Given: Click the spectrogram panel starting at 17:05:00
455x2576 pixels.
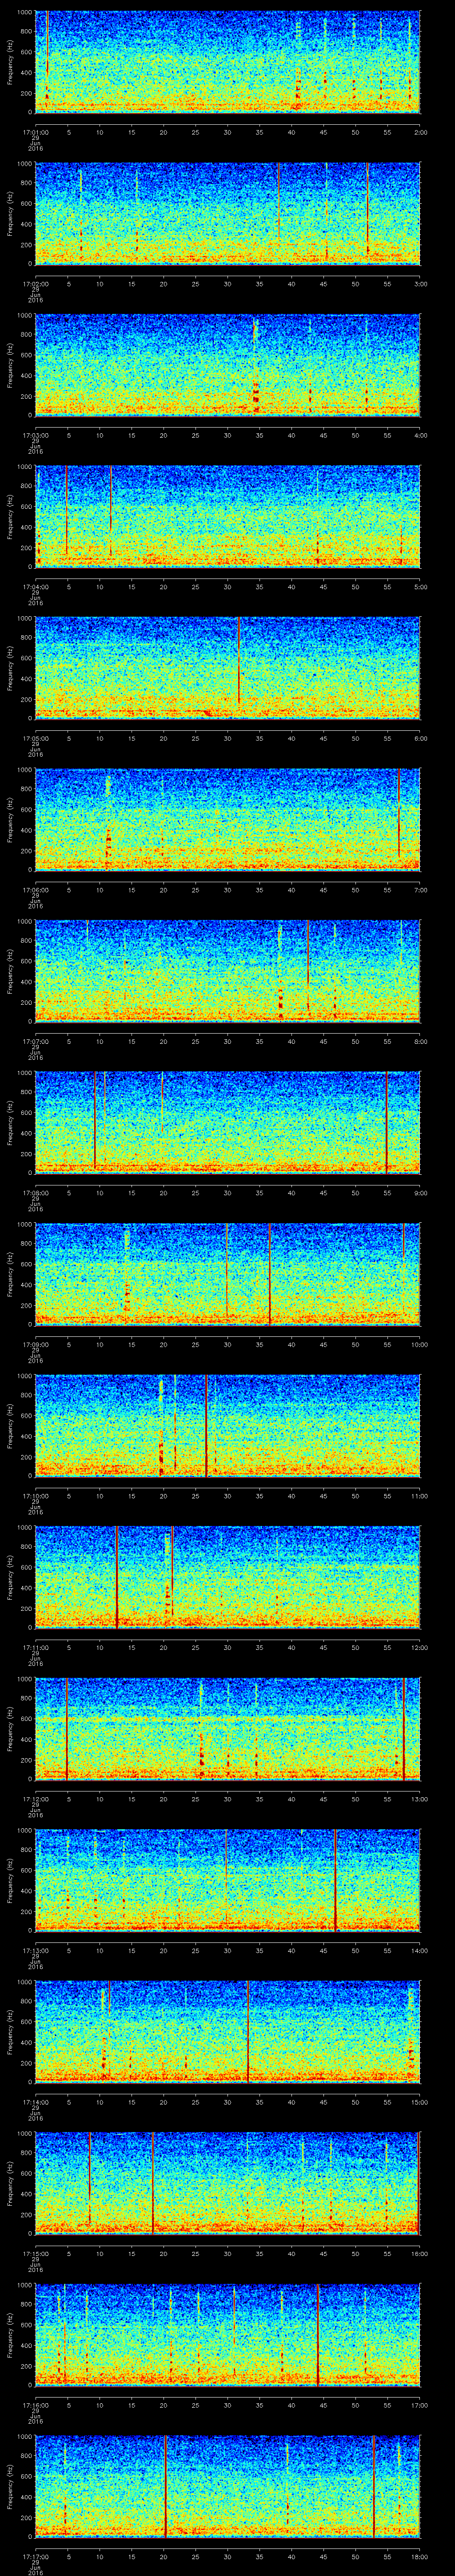Looking at the screenshot, I should point(228,668).
